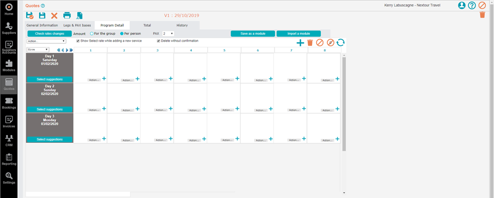Open Action... dropdown in Day 3 column 3
Screen dimensions: 494x198
160,140
